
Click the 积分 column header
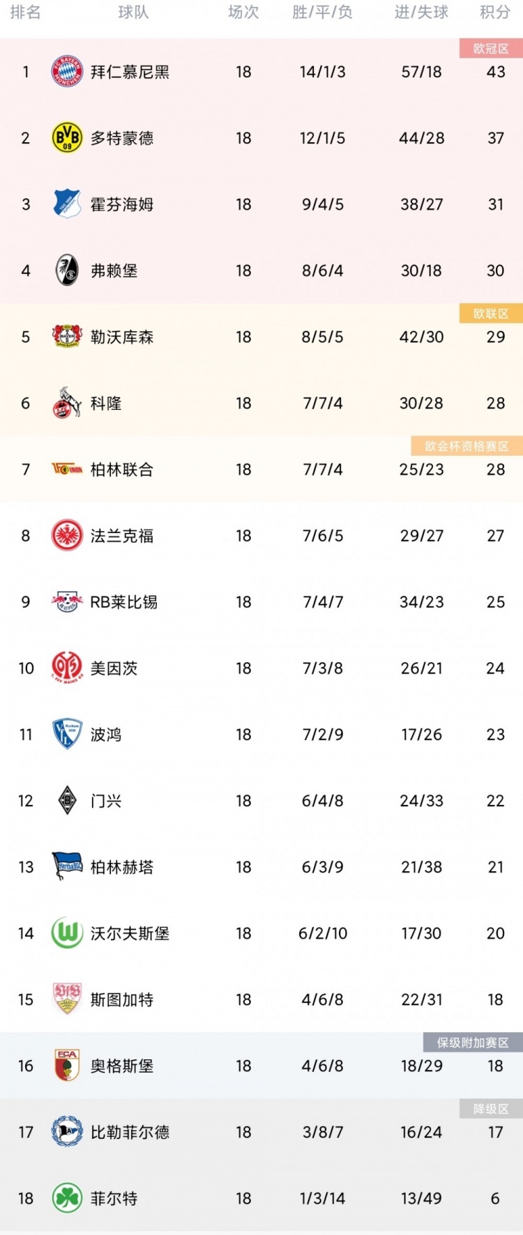click(x=495, y=13)
